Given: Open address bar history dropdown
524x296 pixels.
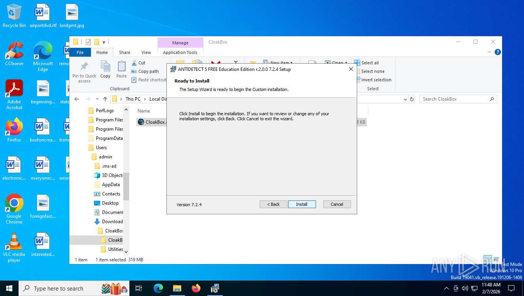Looking at the screenshot, I should pos(405,99).
